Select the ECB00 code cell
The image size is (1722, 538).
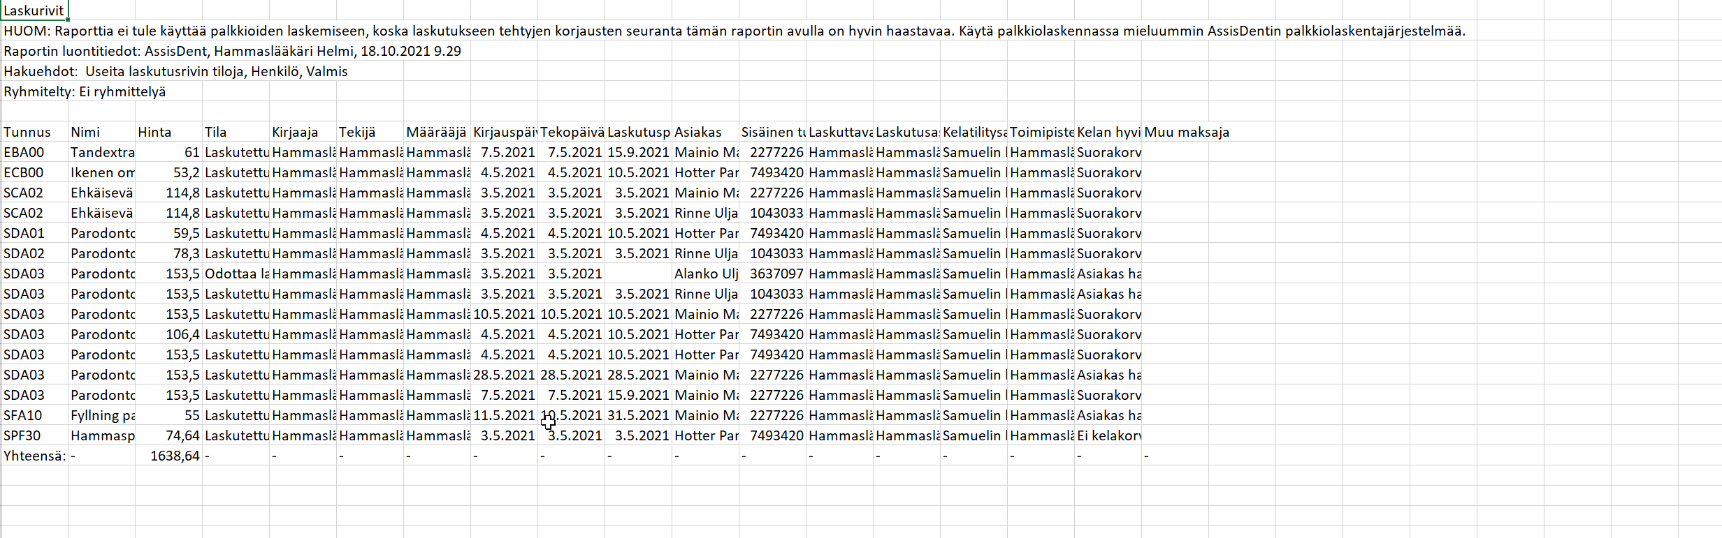tap(34, 172)
